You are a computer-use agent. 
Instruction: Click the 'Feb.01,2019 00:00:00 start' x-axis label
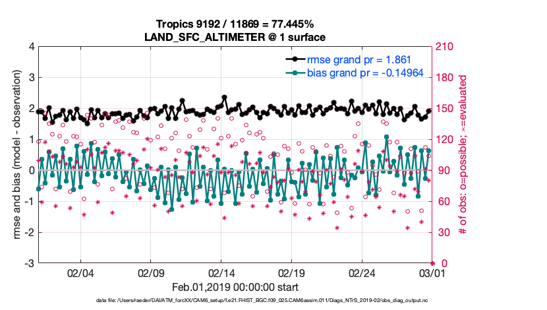click(235, 288)
